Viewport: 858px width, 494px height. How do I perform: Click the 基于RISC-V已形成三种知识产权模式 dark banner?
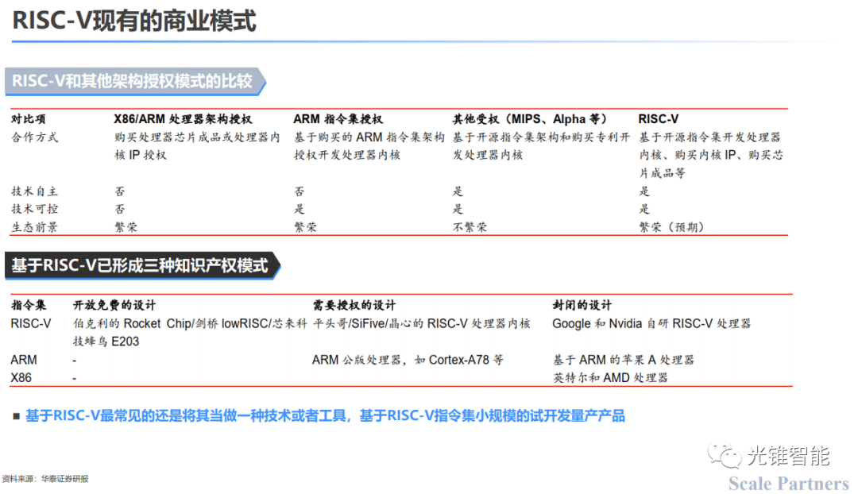140,265
